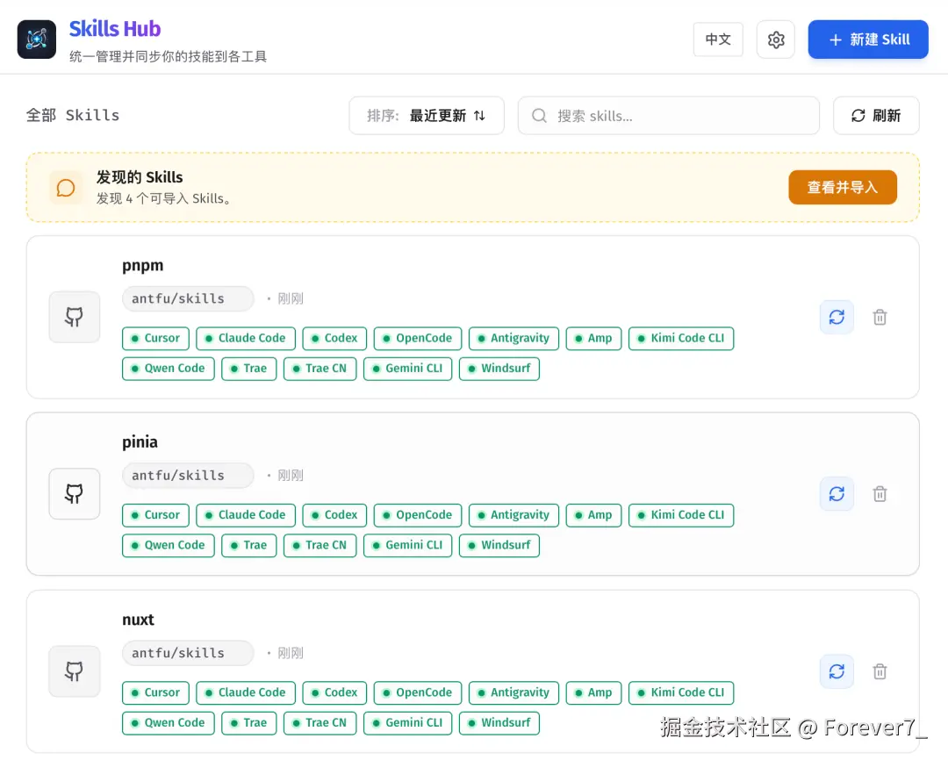Click the GitHub icon of nuxt skill
The width and height of the screenshot is (948, 760).
(x=75, y=671)
